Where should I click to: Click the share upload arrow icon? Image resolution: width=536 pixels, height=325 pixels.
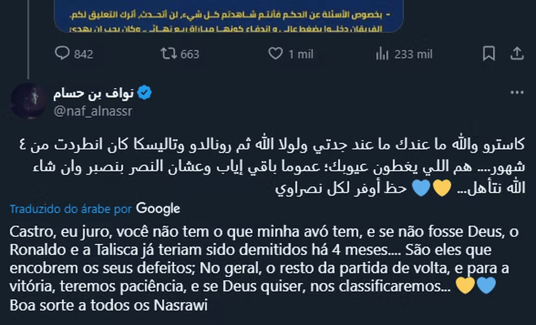click(517, 54)
